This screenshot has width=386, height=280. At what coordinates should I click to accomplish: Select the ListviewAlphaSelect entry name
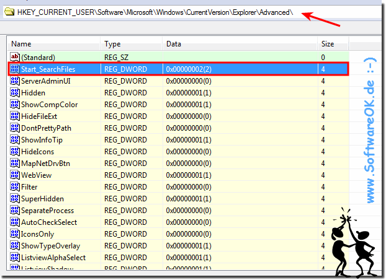(x=53, y=258)
